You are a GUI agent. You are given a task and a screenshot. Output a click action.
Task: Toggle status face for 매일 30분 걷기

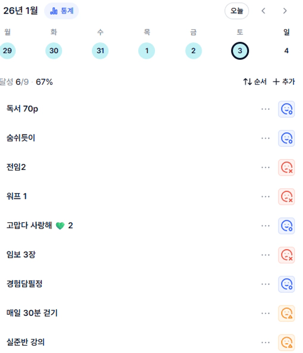point(286,313)
